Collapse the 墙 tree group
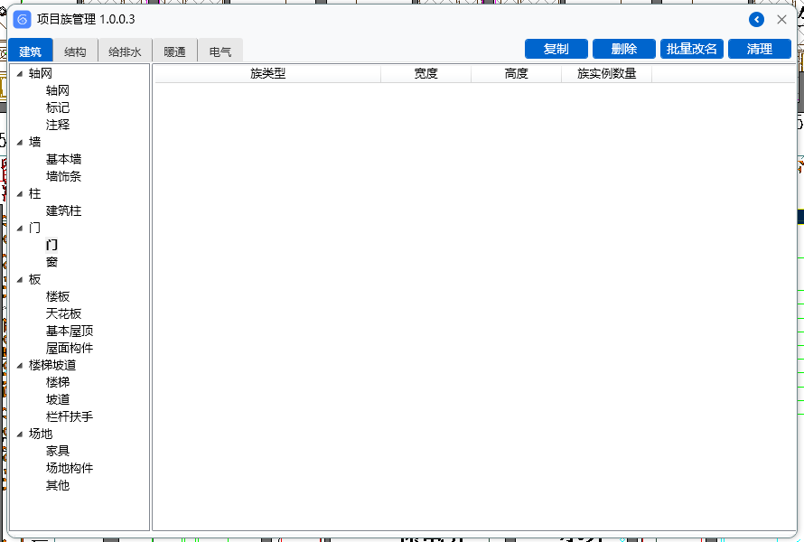Viewport: 804px width, 542px height. pos(20,143)
